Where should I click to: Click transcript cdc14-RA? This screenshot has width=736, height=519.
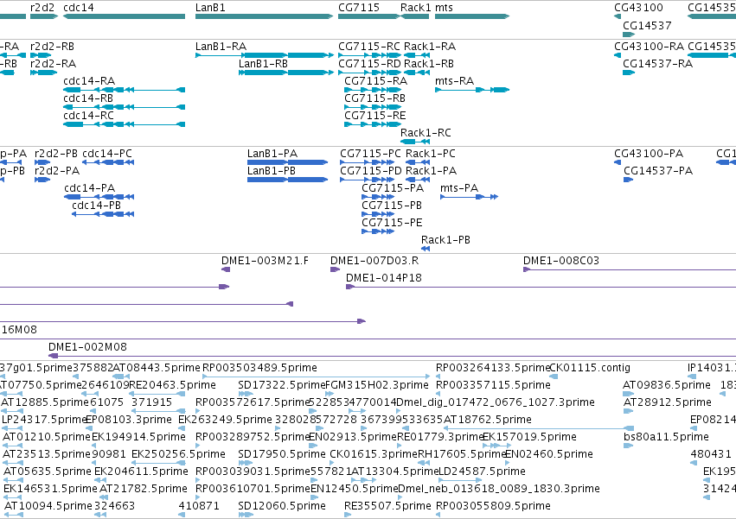coord(124,90)
